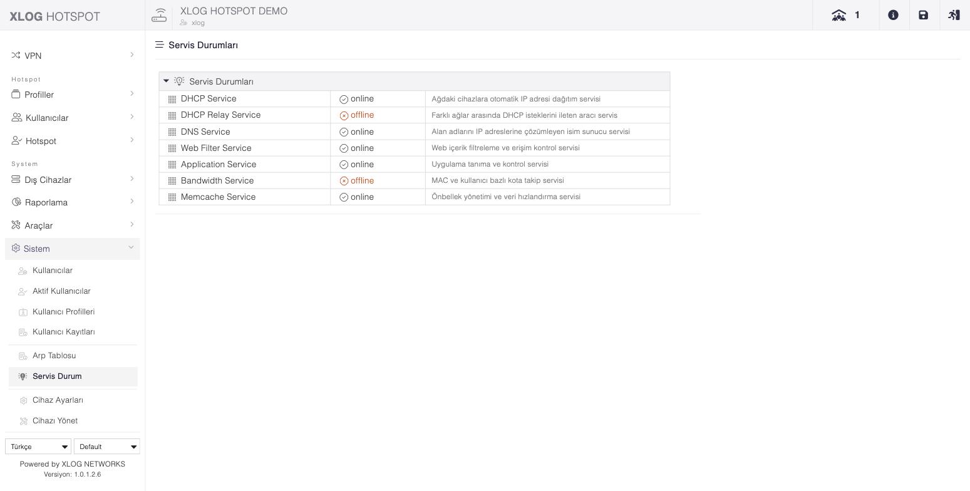
Task: Click the Memcache Service online status text
Action: point(362,197)
